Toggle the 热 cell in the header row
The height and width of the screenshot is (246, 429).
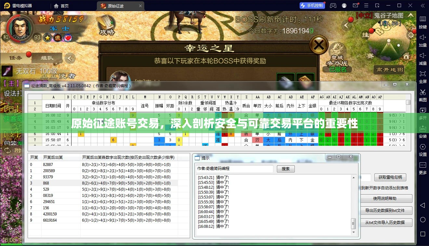225,109
